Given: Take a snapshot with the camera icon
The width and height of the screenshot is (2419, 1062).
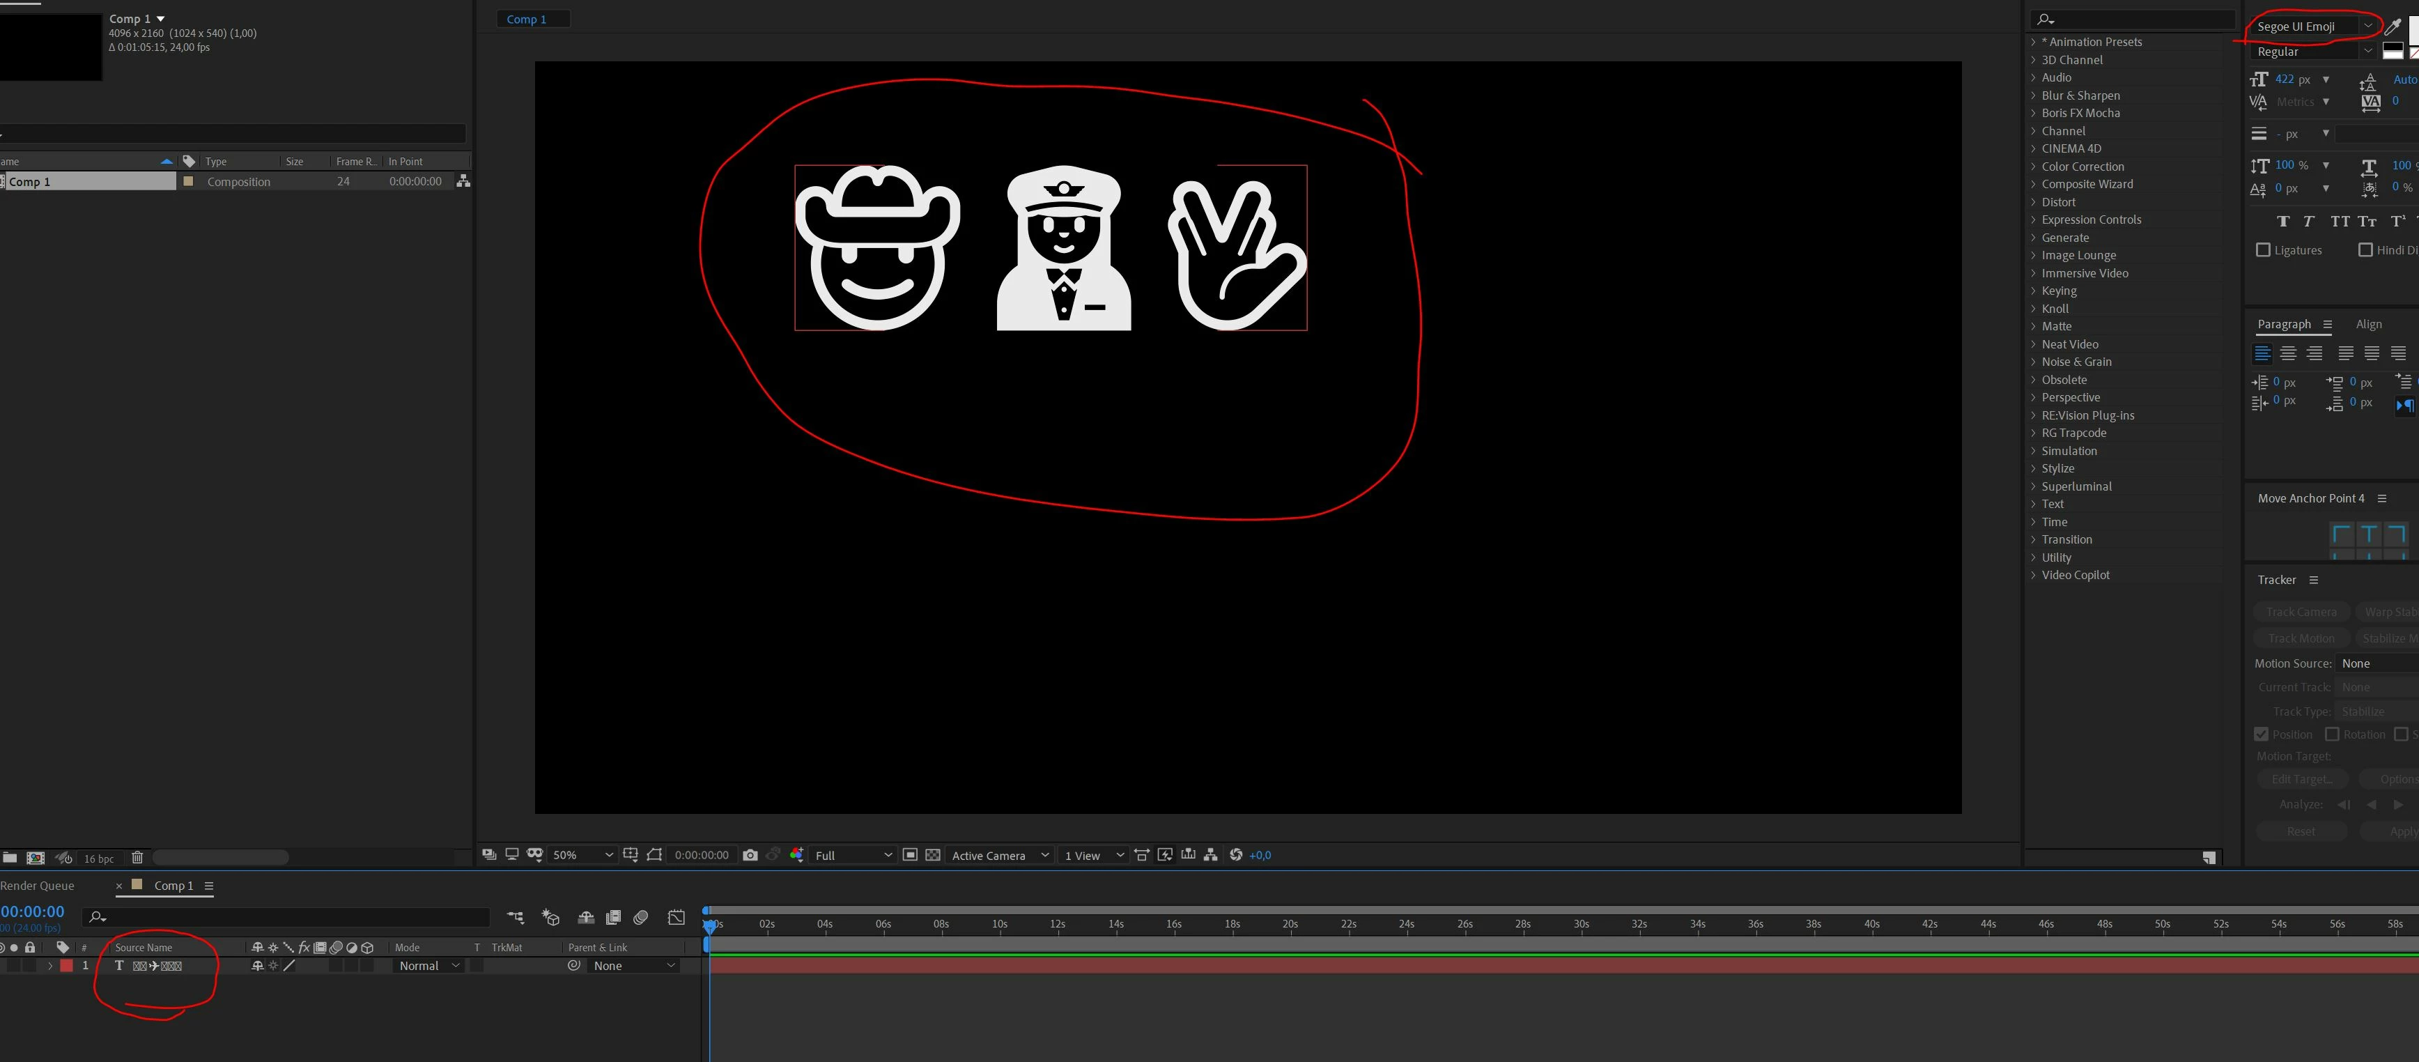Looking at the screenshot, I should tap(750, 854).
